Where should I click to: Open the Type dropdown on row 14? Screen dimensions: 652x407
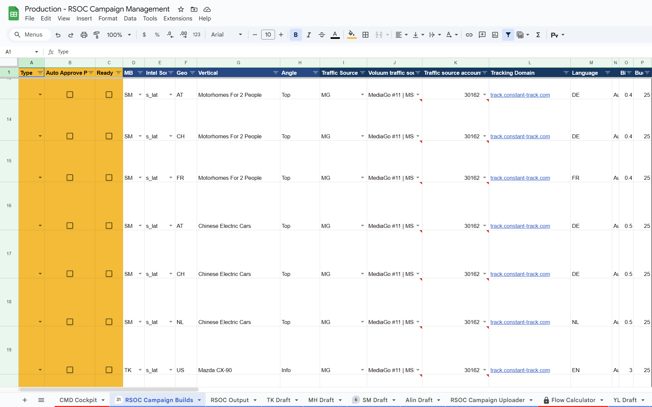click(40, 136)
